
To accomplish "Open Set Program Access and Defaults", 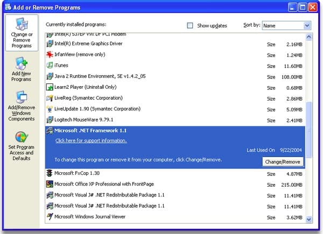I will pos(22,145).
